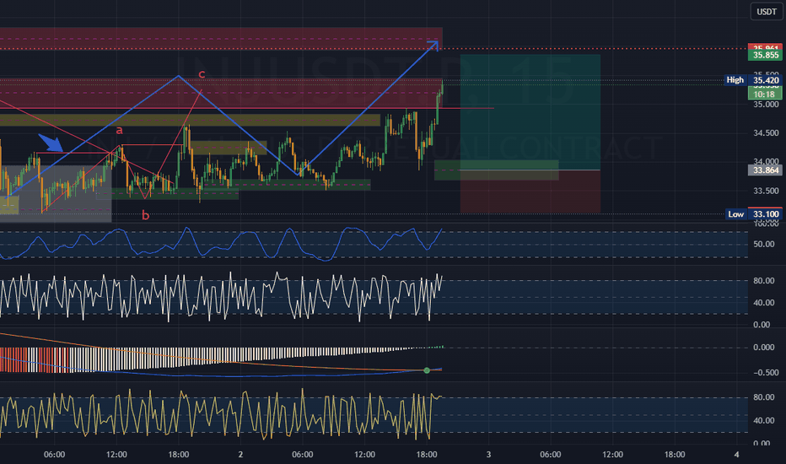Select the topmost red resistance zone
Viewport: 786px width, 464px height.
[221, 39]
